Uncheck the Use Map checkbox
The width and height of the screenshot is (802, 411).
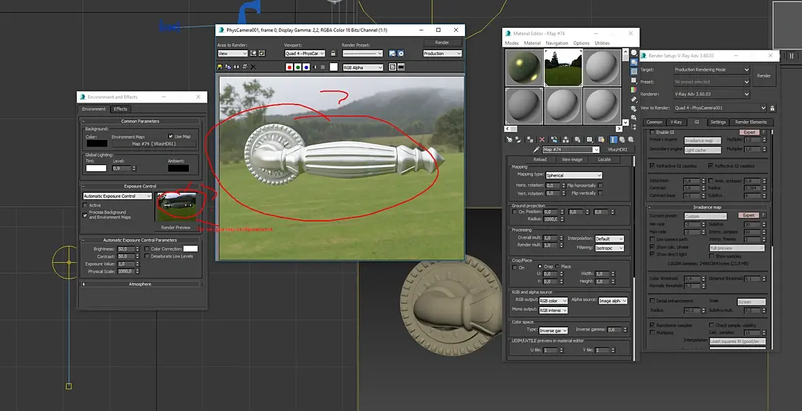pos(170,137)
